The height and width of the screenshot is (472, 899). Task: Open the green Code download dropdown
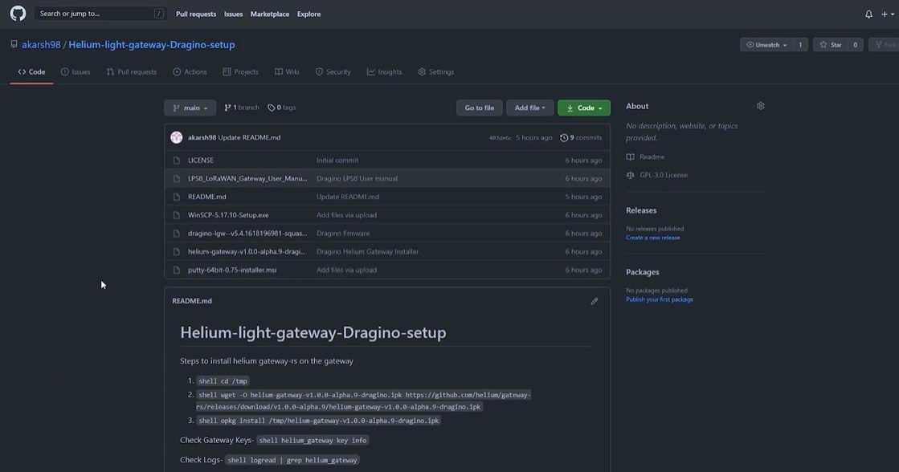[583, 108]
